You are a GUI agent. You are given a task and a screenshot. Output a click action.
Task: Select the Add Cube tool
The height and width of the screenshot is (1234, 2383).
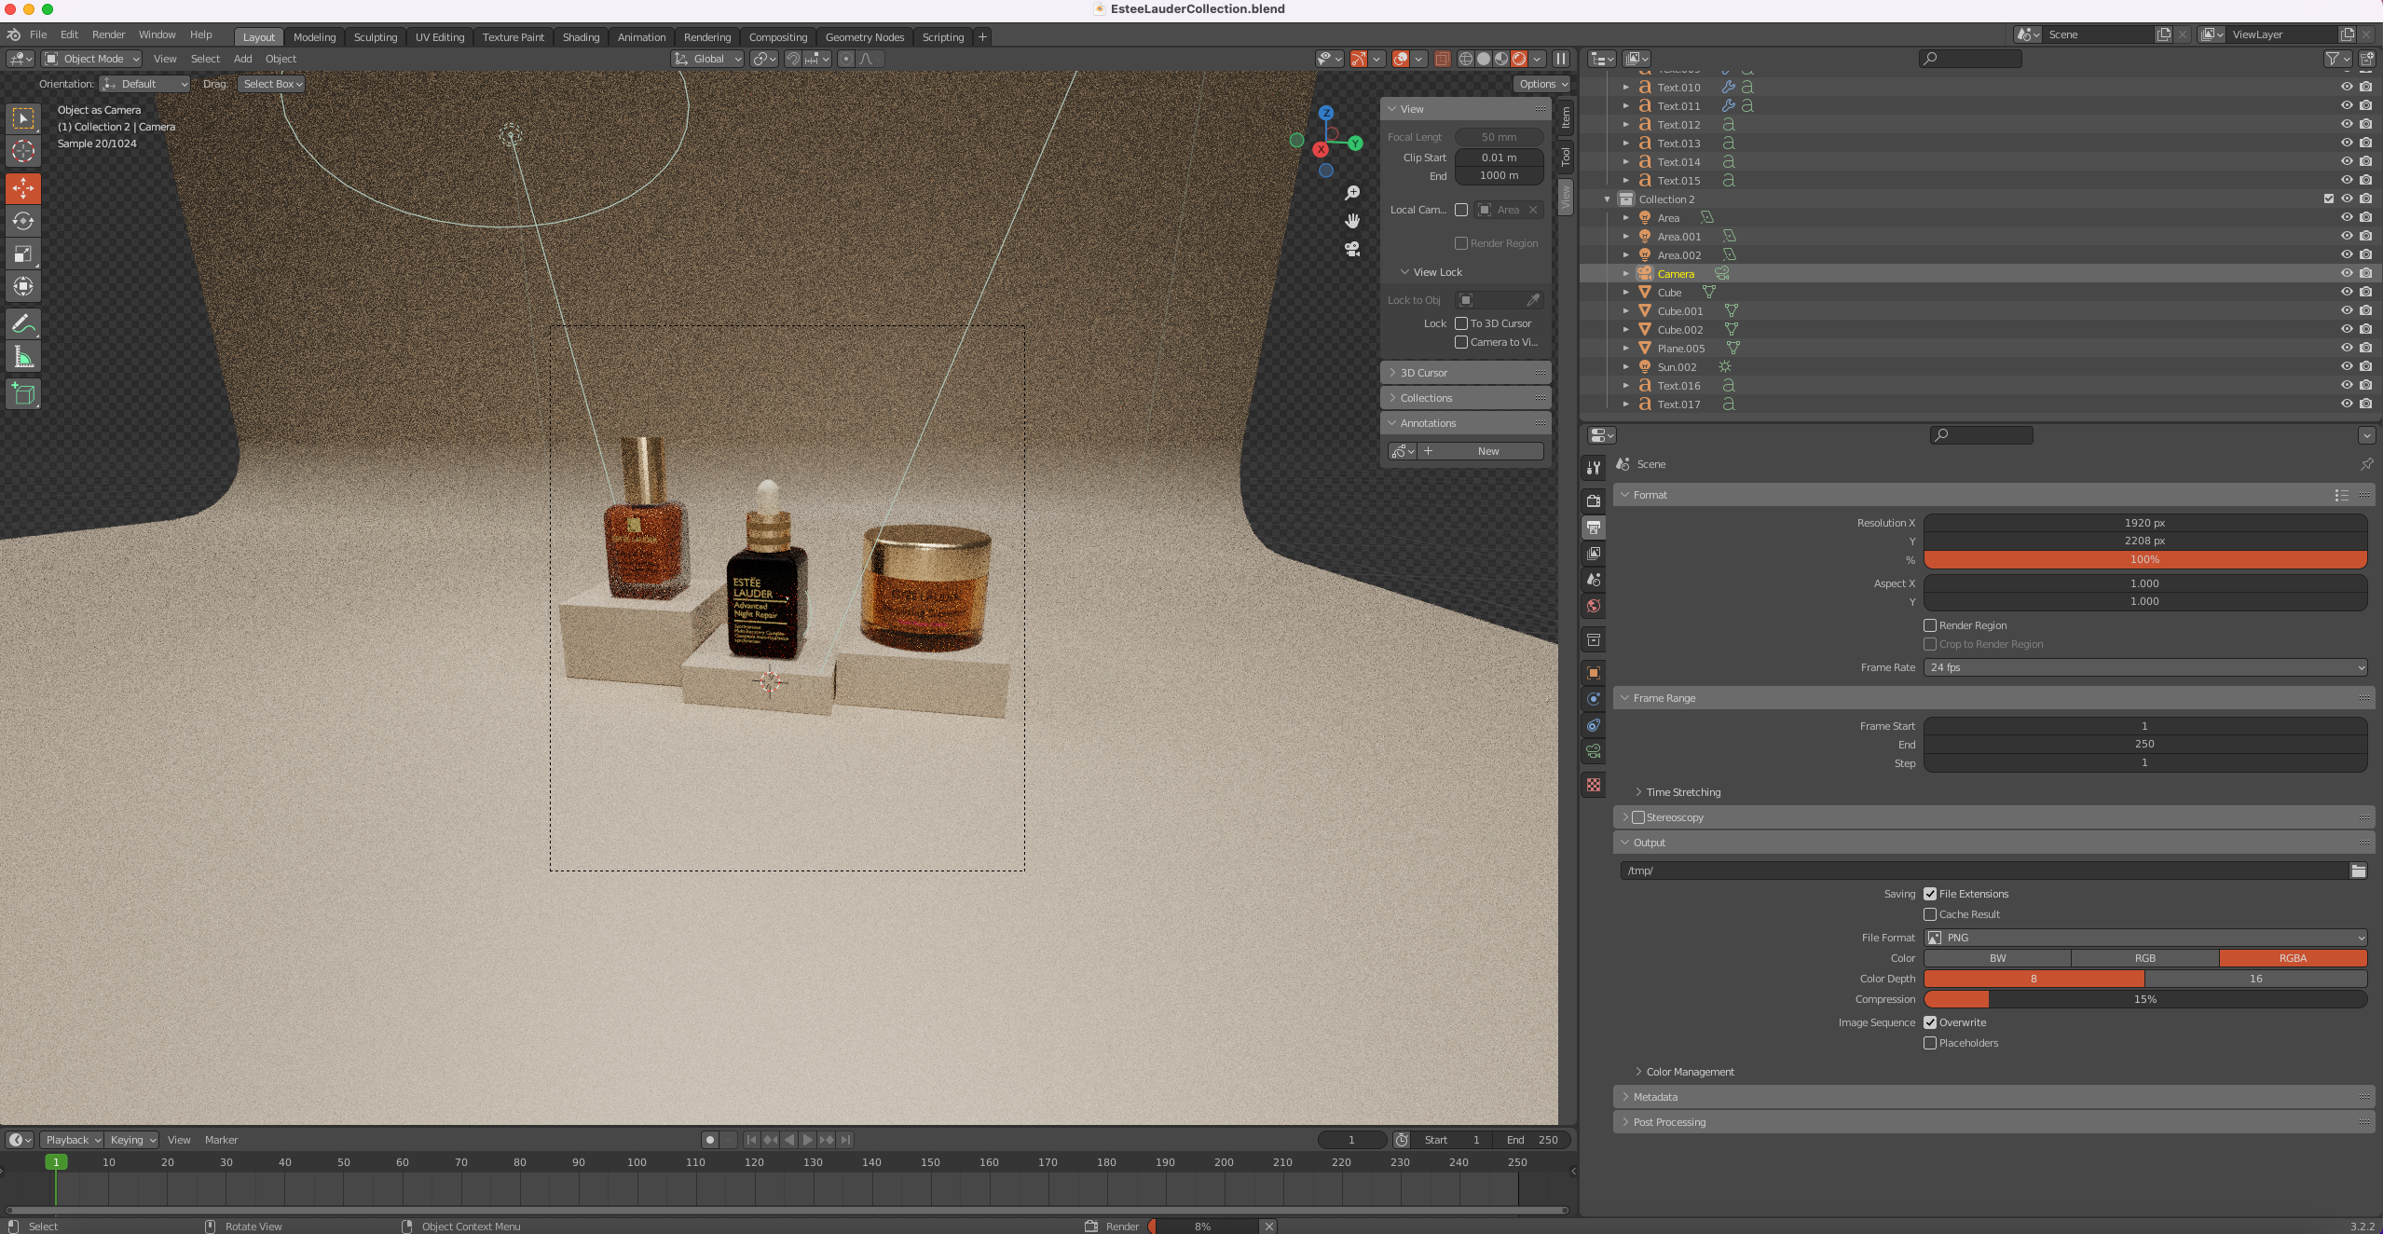[23, 393]
